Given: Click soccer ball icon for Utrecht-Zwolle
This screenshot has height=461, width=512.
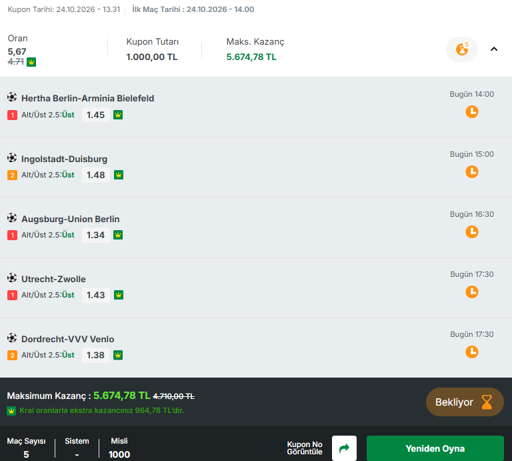Looking at the screenshot, I should (x=12, y=278).
